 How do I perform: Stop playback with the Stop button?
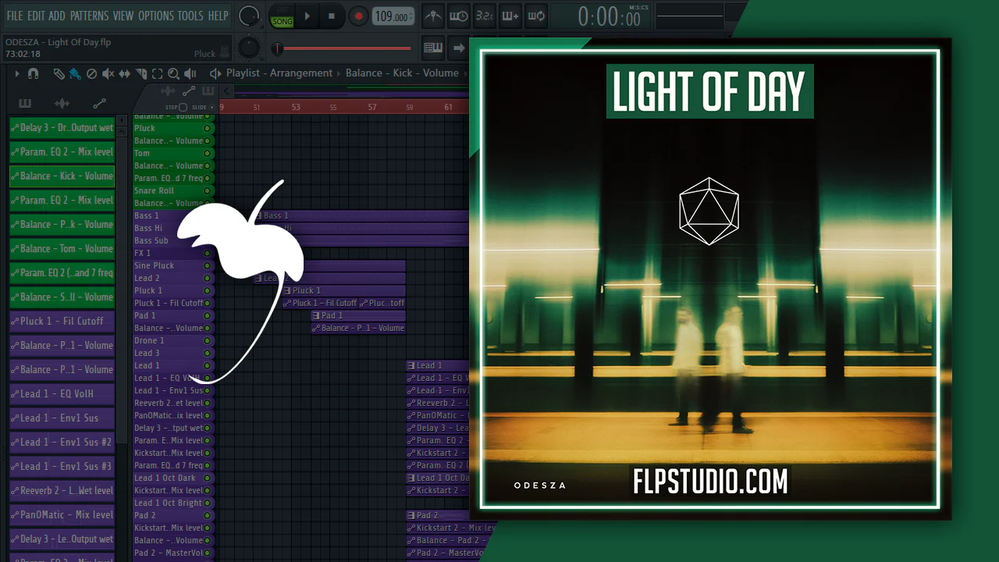[x=331, y=16]
